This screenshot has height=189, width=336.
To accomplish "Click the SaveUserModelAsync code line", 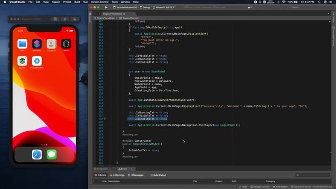I will 162,100.
